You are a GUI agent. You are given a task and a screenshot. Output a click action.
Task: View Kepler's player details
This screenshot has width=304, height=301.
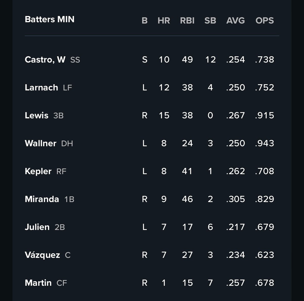point(38,171)
